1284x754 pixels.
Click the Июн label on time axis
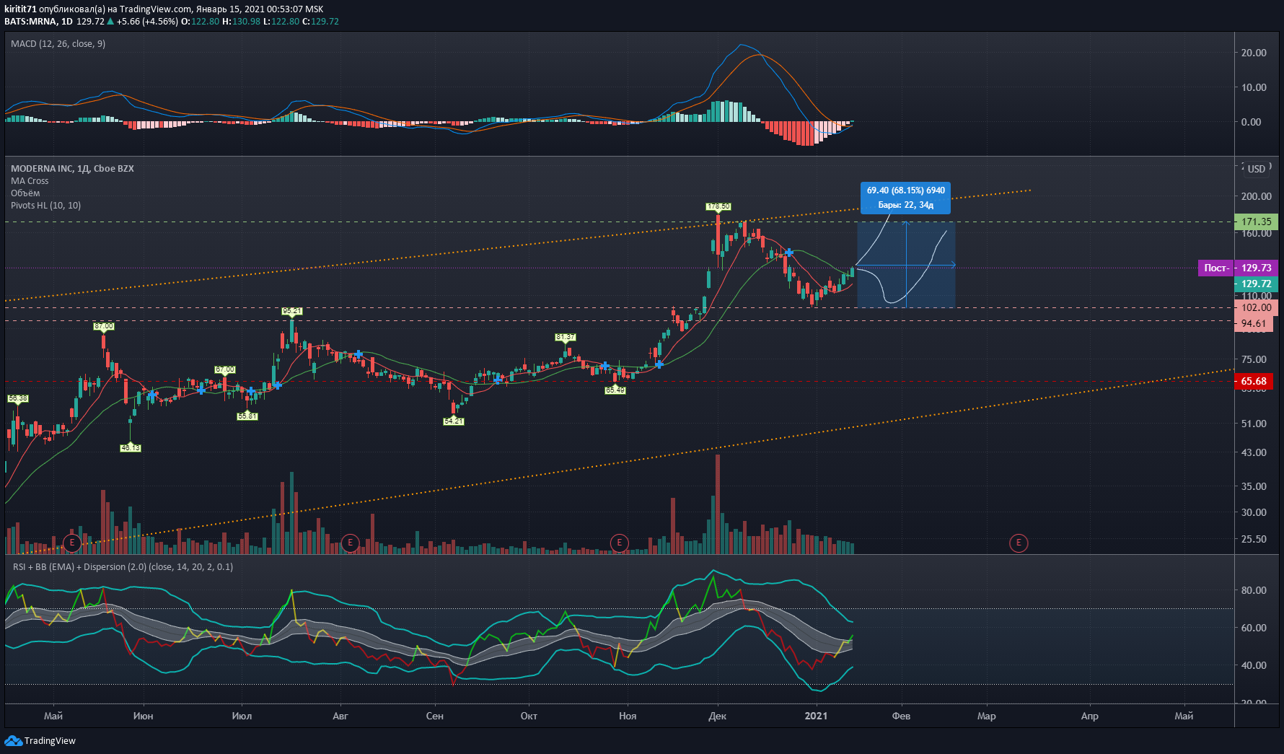143,716
